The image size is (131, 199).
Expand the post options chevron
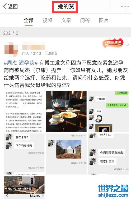[x=127, y=45]
